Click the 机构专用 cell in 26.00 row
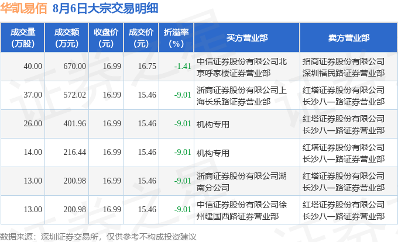Viewport: 398px width, 242px height. [213, 125]
